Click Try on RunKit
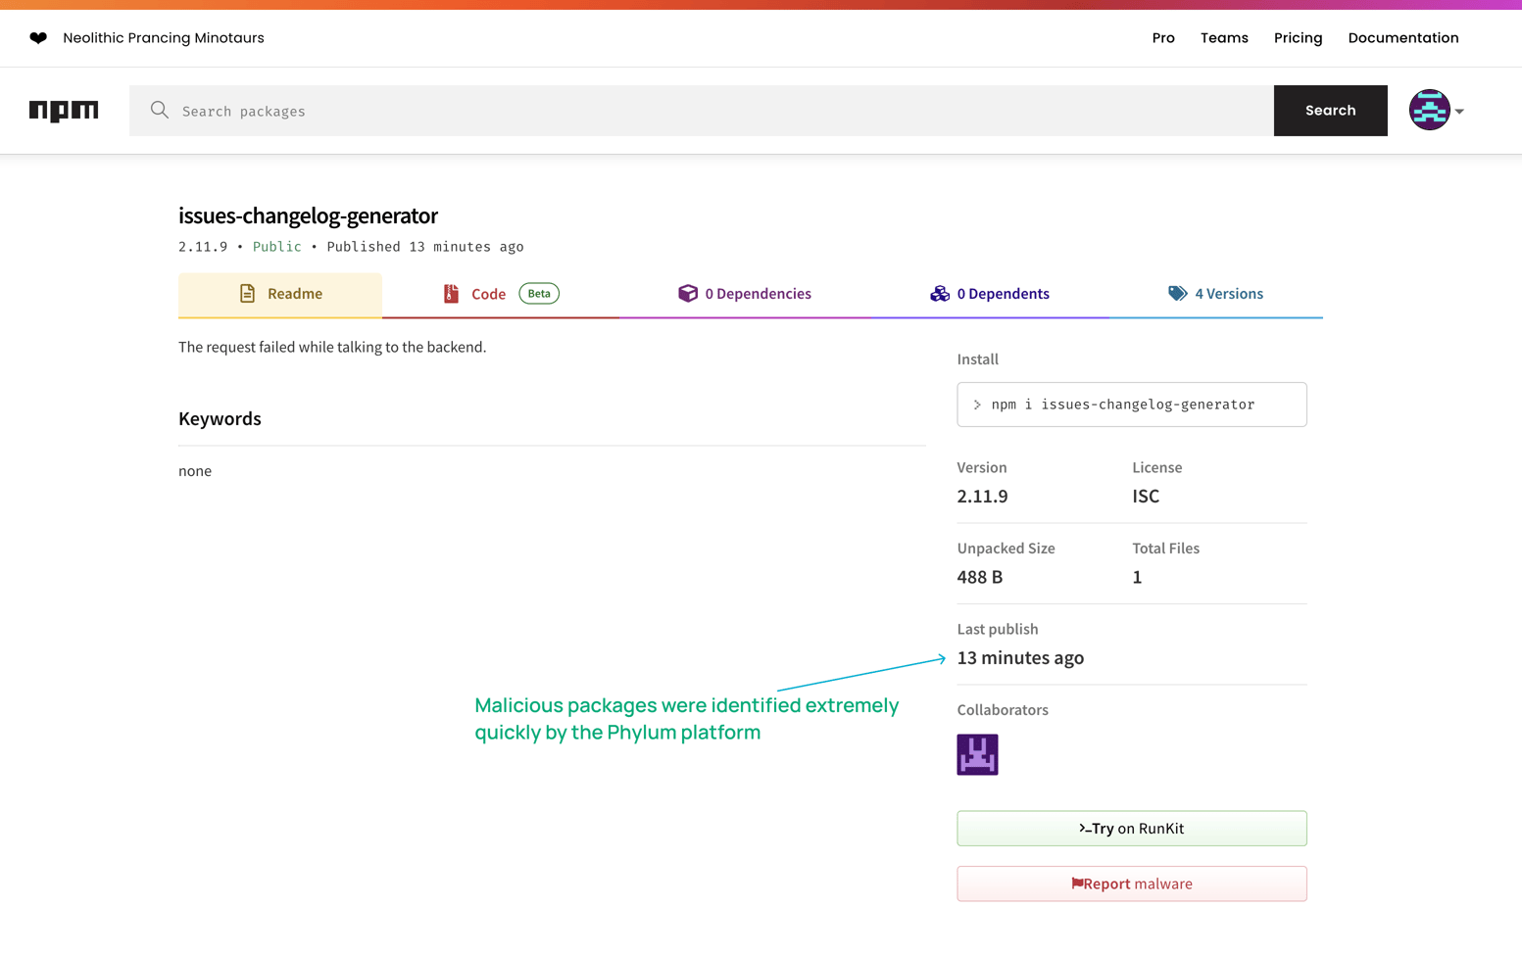 (1131, 828)
